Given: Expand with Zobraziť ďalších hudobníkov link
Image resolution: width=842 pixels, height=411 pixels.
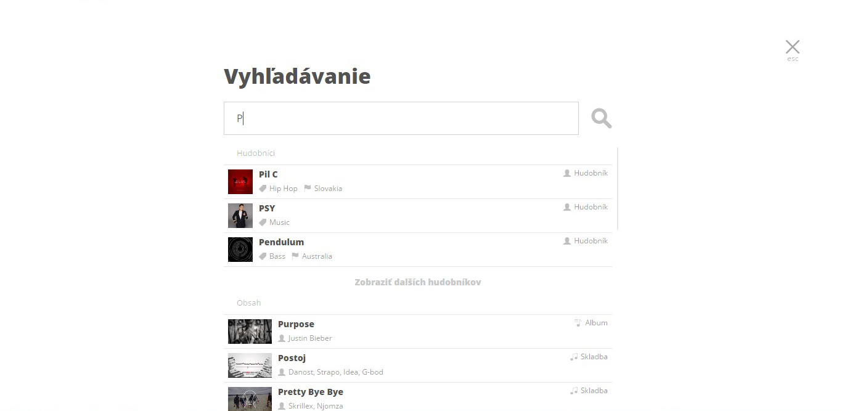Looking at the screenshot, I should point(418,282).
